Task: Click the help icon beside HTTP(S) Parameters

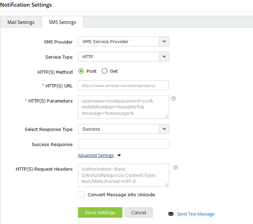Action: point(173,99)
